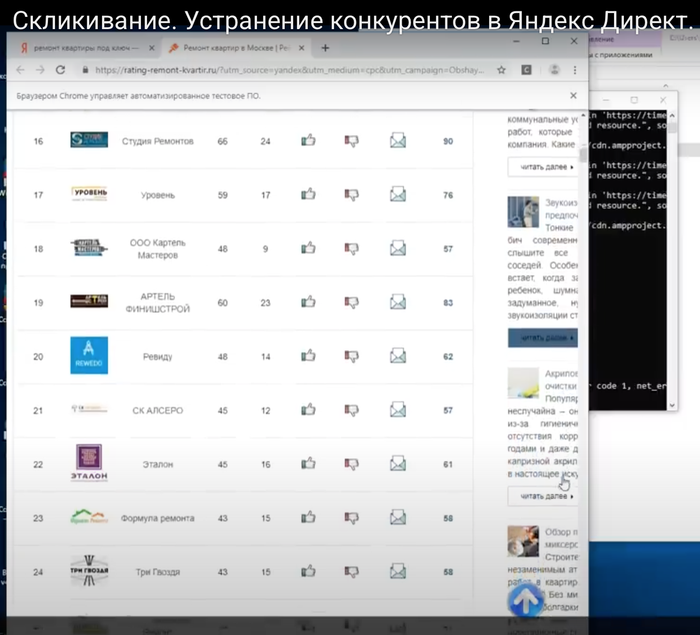The image size is (700, 635).
Task: Open Chrome three-dot menu
Action: click(x=575, y=70)
